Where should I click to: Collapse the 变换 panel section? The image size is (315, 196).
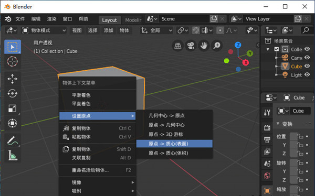point(278,124)
